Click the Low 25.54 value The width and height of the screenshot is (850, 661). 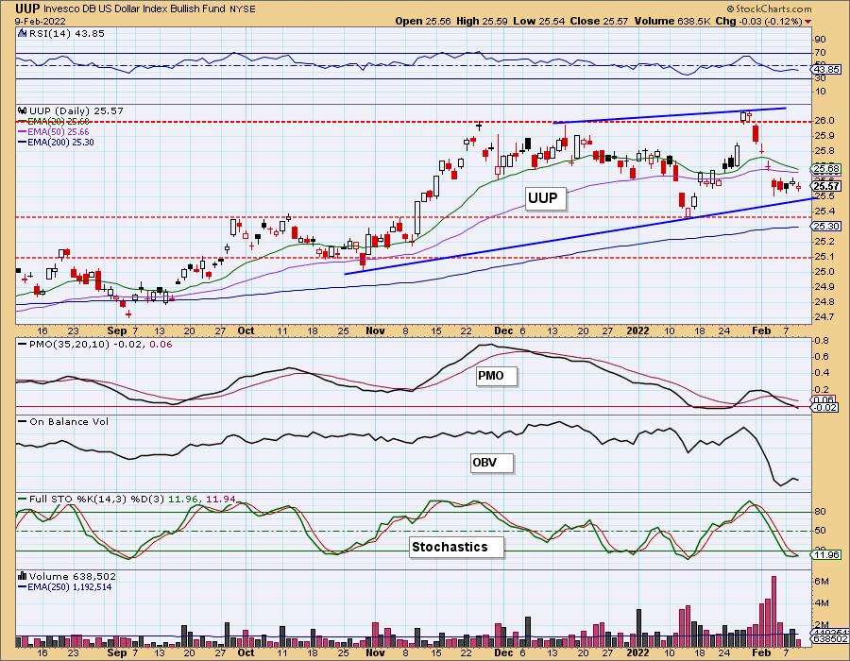[539, 21]
